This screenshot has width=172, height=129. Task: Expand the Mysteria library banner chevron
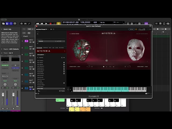64,51
